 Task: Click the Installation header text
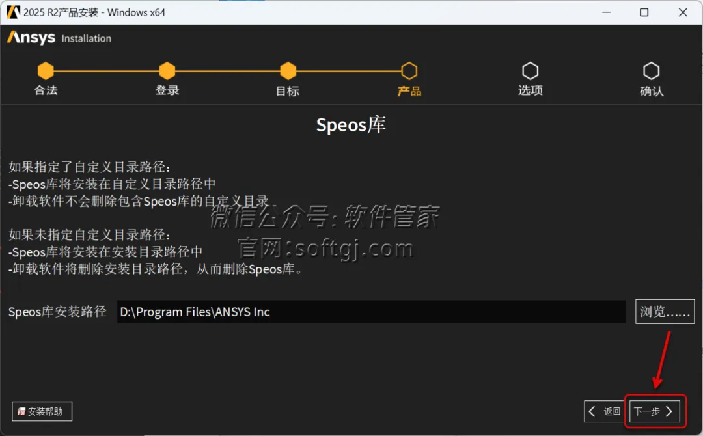[x=86, y=38]
